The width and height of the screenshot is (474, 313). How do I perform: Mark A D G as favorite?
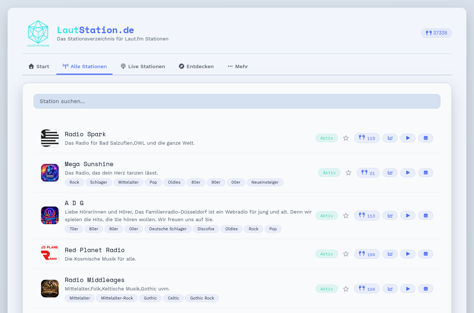pos(346,216)
